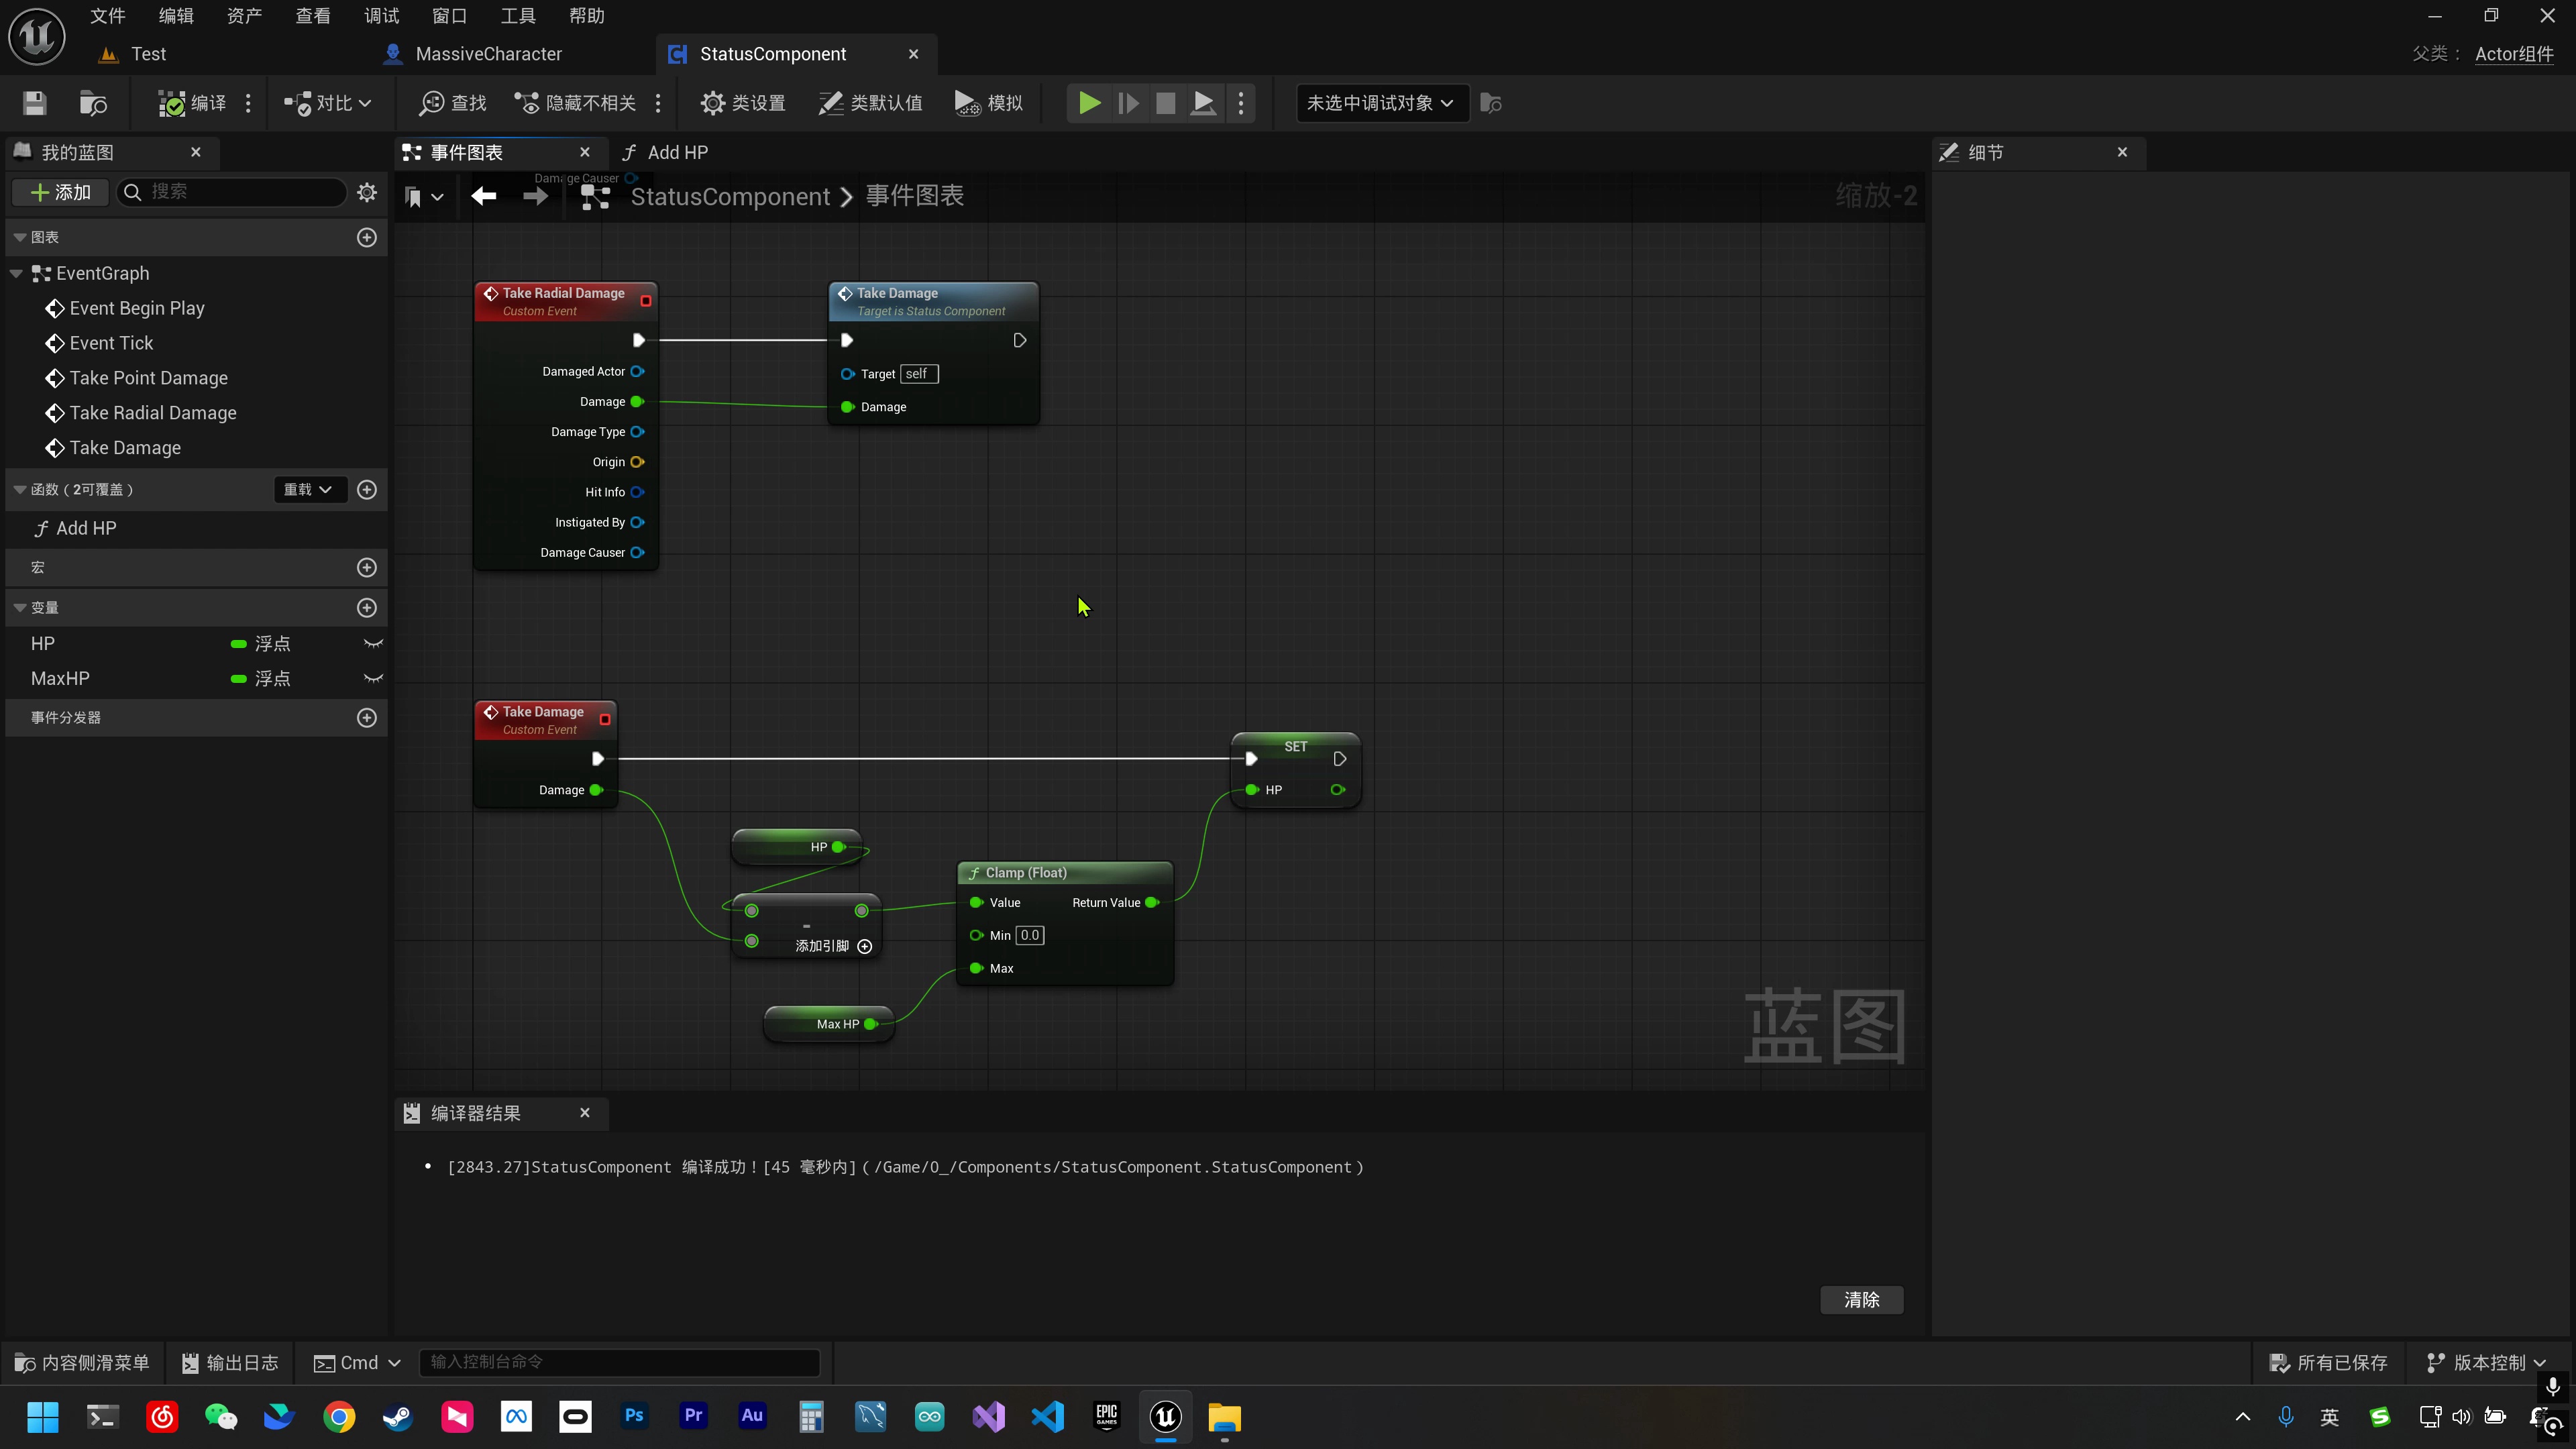The width and height of the screenshot is (2576, 1449).
Task: Click the Clamp node Min value field
Action: [x=1030, y=935]
